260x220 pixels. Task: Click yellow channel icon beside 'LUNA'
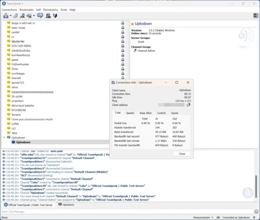click(9, 123)
